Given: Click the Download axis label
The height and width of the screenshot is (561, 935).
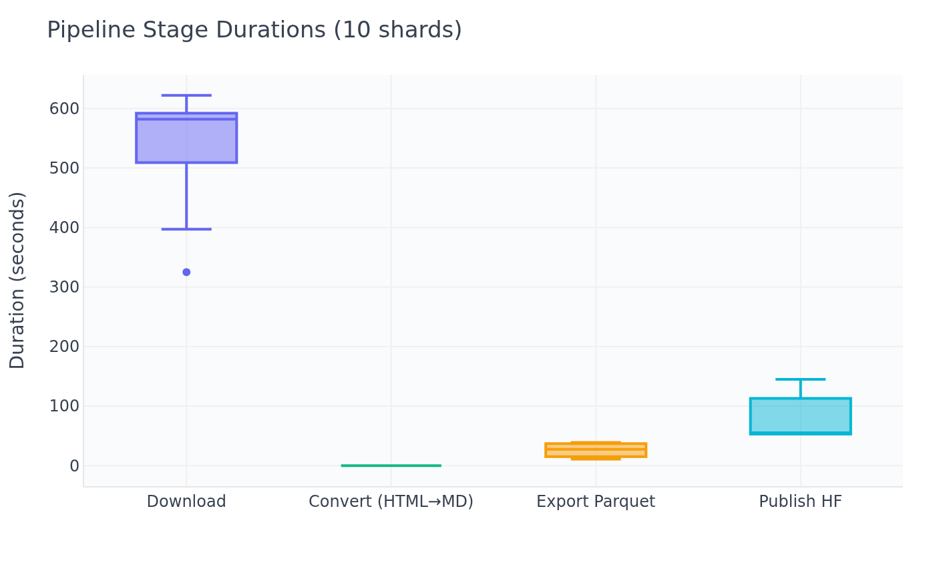Looking at the screenshot, I should pyautogui.click(x=187, y=501).
